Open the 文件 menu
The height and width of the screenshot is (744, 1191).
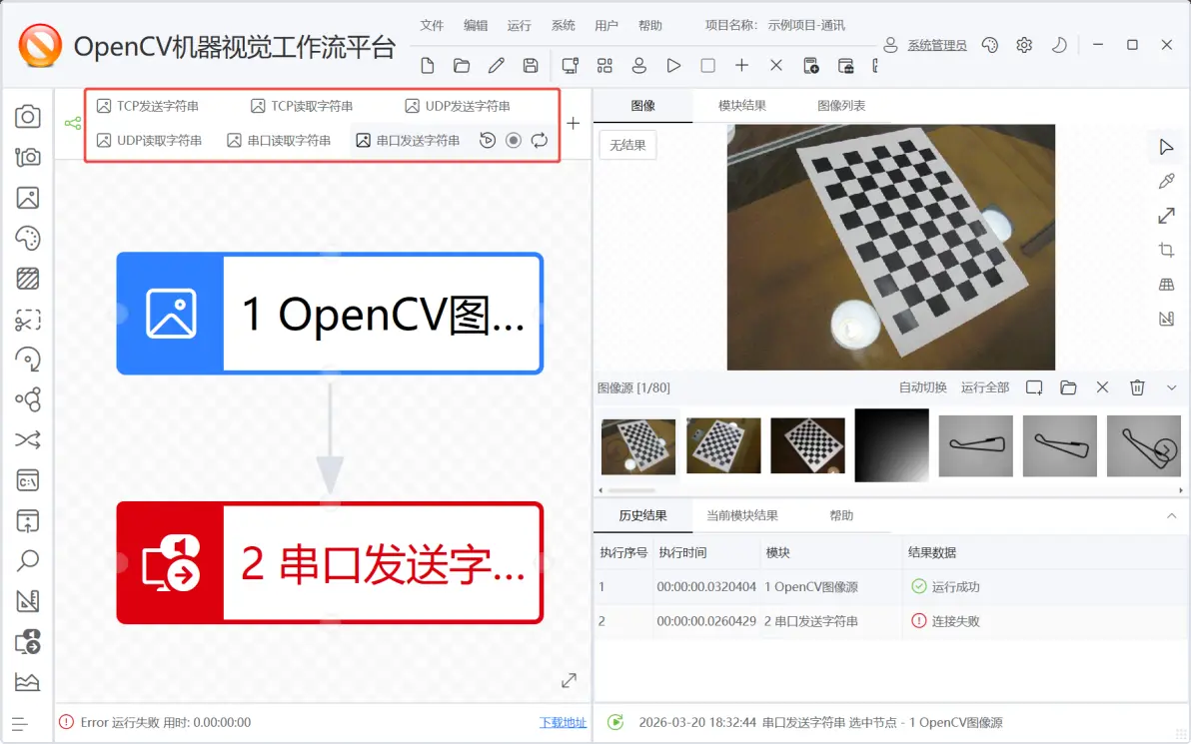coord(432,25)
